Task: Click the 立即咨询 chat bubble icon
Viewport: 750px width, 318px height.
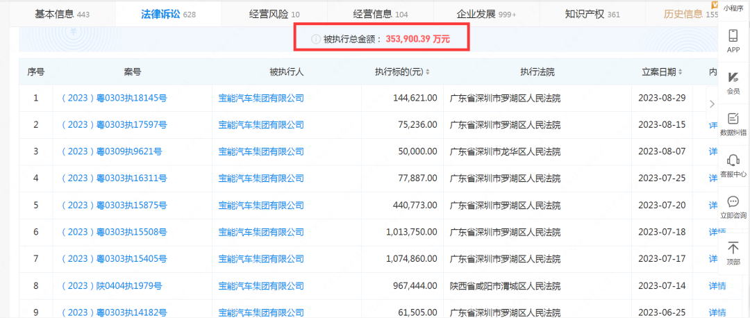Action: [x=733, y=202]
